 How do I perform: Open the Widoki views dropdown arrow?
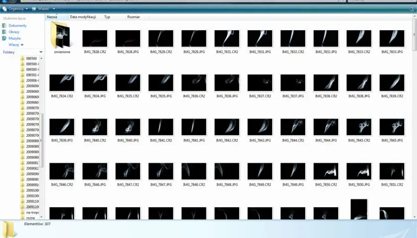pos(54,9)
